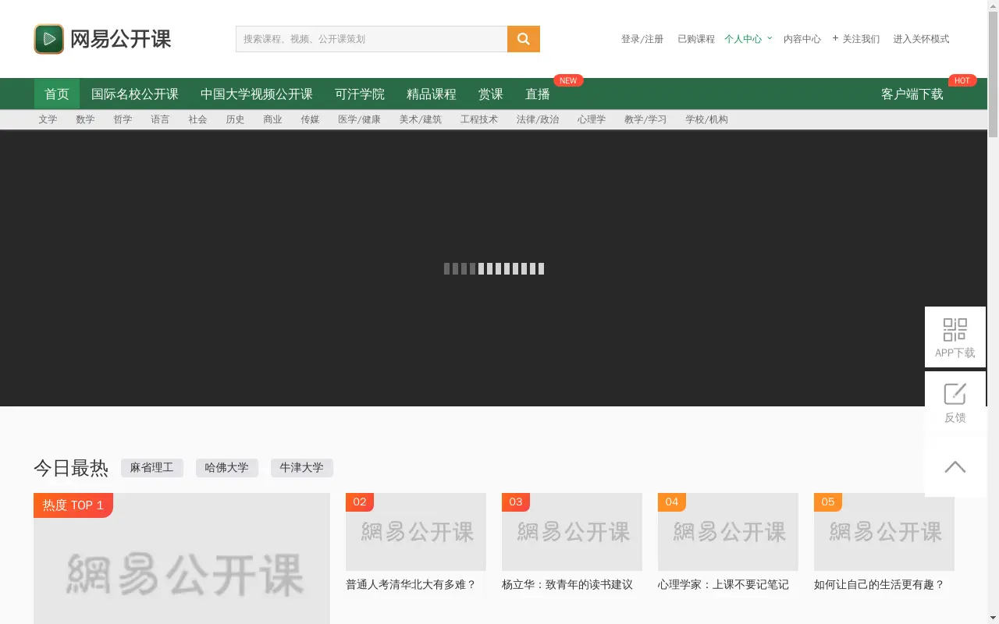This screenshot has height=624, width=999.
Task: Open the 直播 tab
Action: pos(538,94)
